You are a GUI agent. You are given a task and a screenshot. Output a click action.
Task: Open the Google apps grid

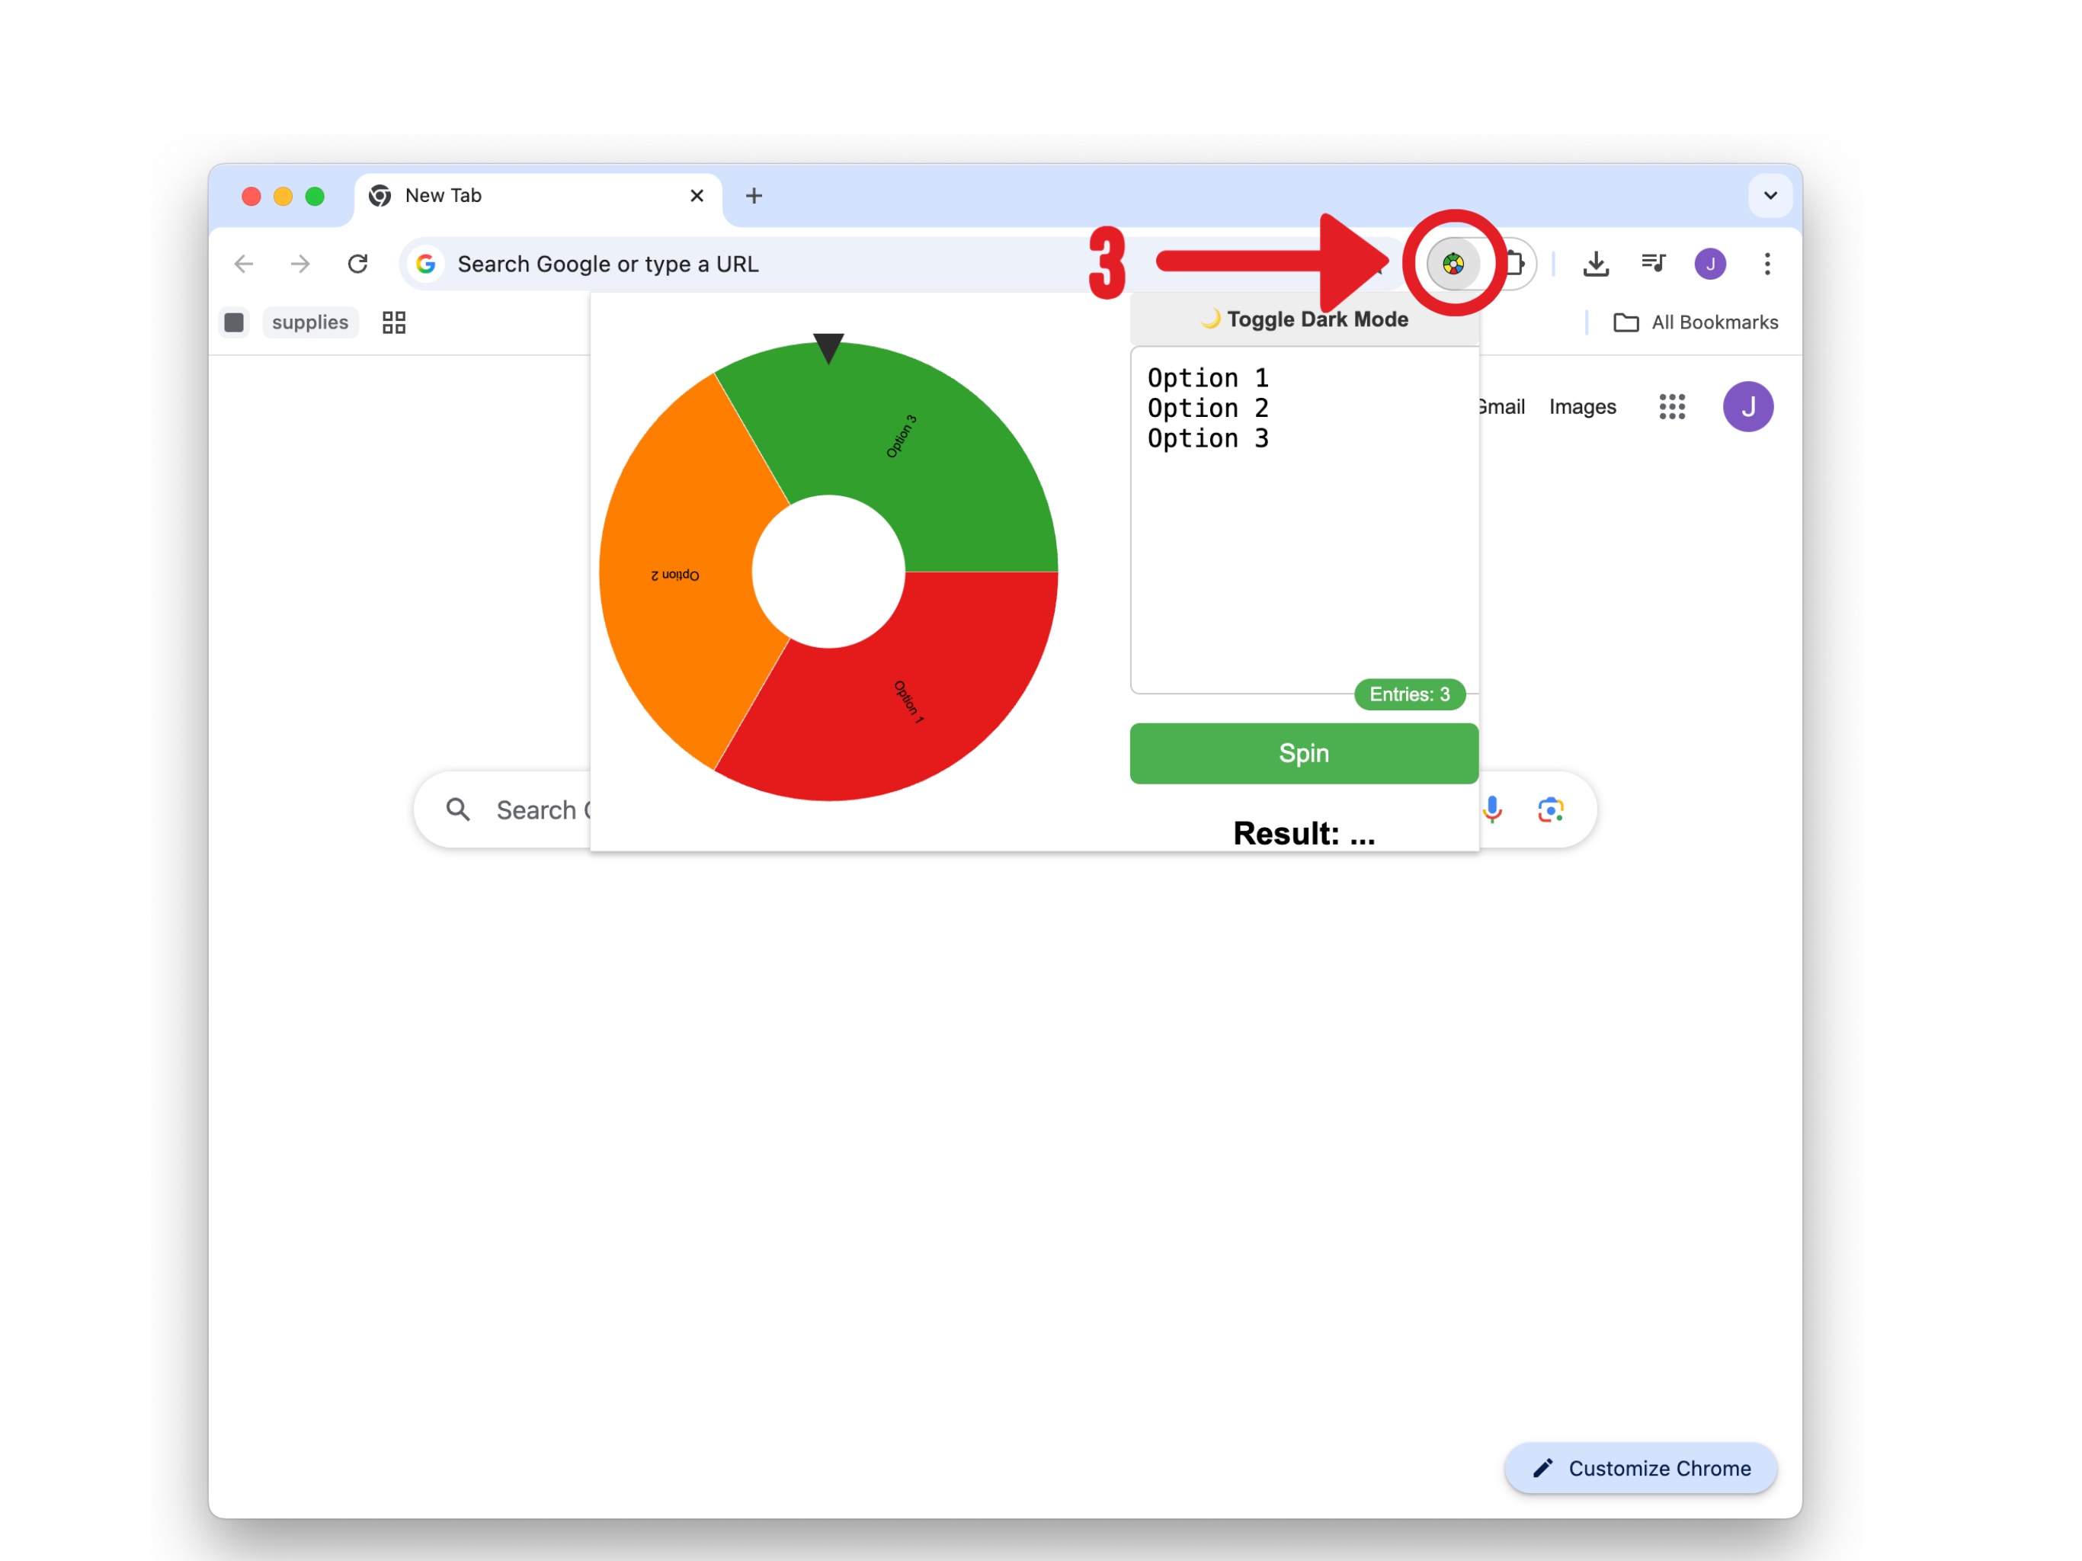click(1672, 407)
